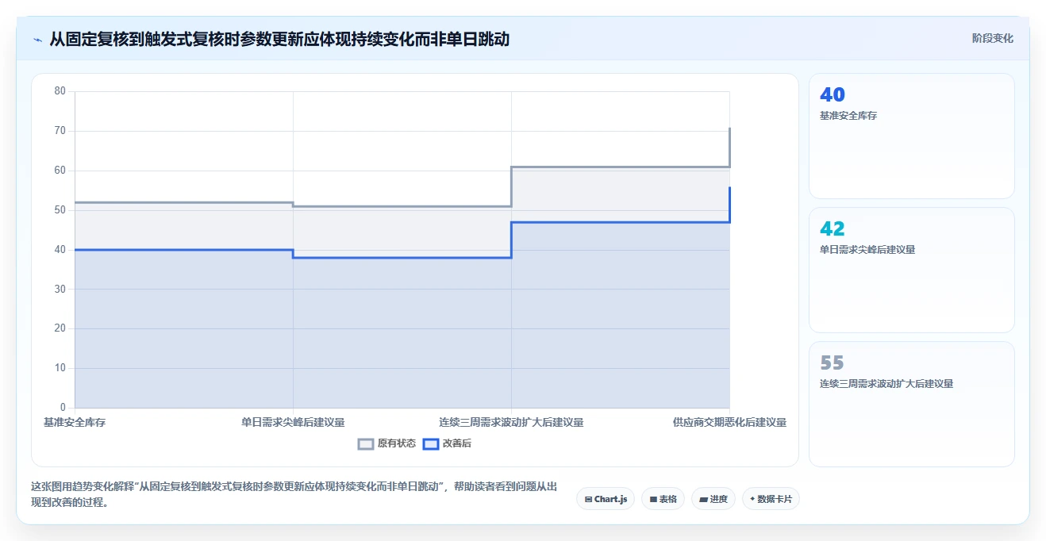Click the value 55 in third card
Image resolution: width=1046 pixels, height=541 pixels.
tap(832, 363)
